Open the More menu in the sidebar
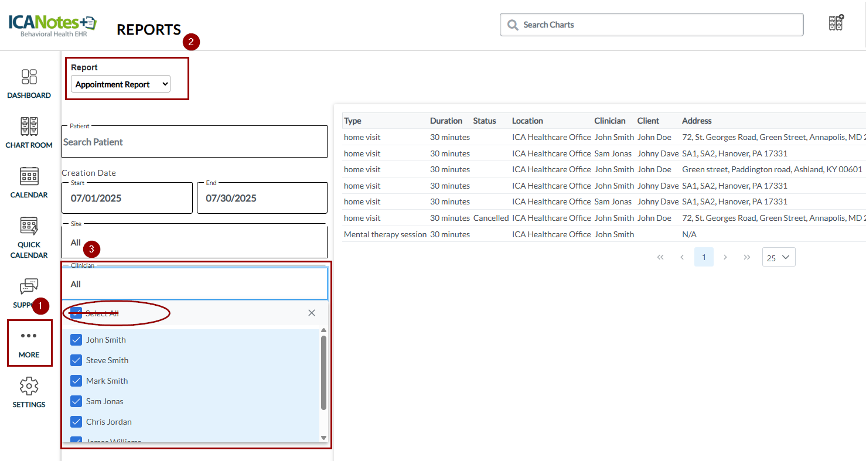The width and height of the screenshot is (866, 461). click(29, 343)
